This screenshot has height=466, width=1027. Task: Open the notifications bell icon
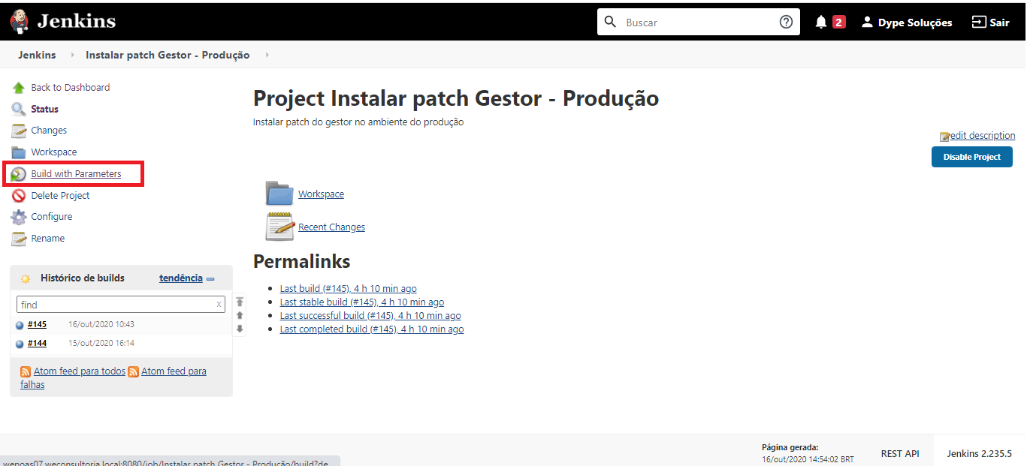[x=821, y=22]
